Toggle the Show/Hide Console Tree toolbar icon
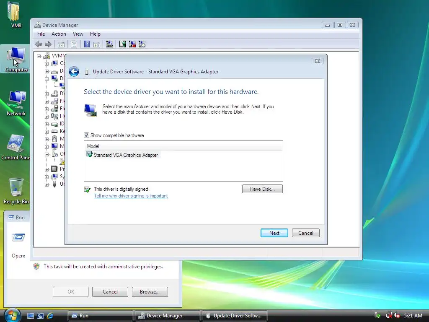 (61, 44)
